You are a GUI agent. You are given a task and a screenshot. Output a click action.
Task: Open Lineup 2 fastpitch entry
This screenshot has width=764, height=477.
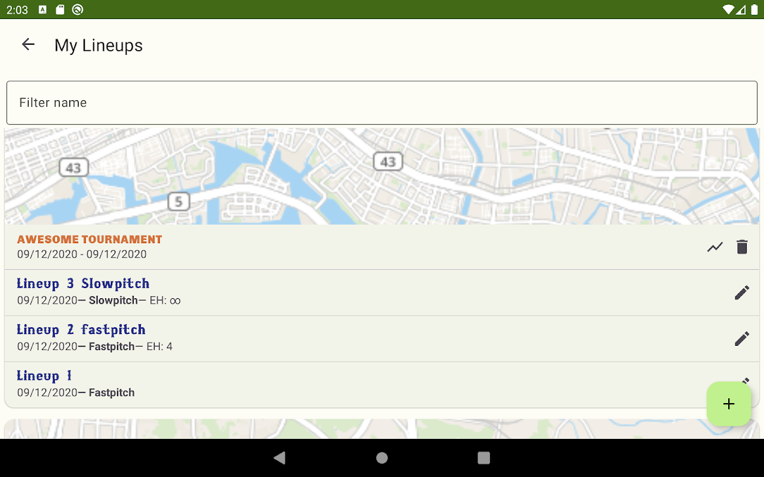[x=382, y=339]
